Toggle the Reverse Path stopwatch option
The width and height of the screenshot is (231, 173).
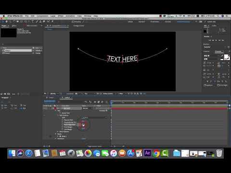pos(63,120)
